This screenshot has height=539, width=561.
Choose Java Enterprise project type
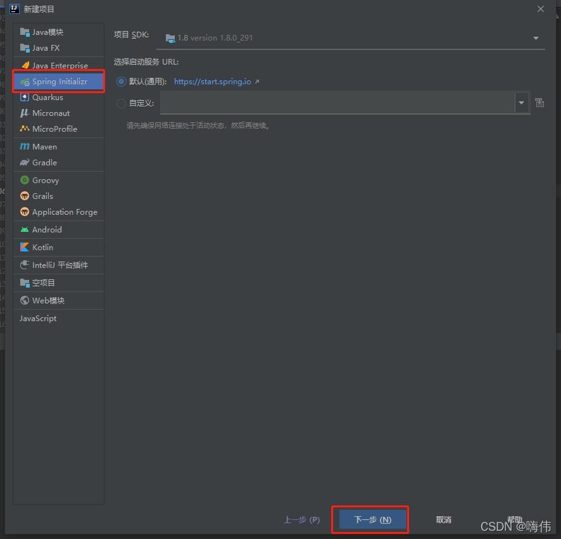click(x=58, y=65)
